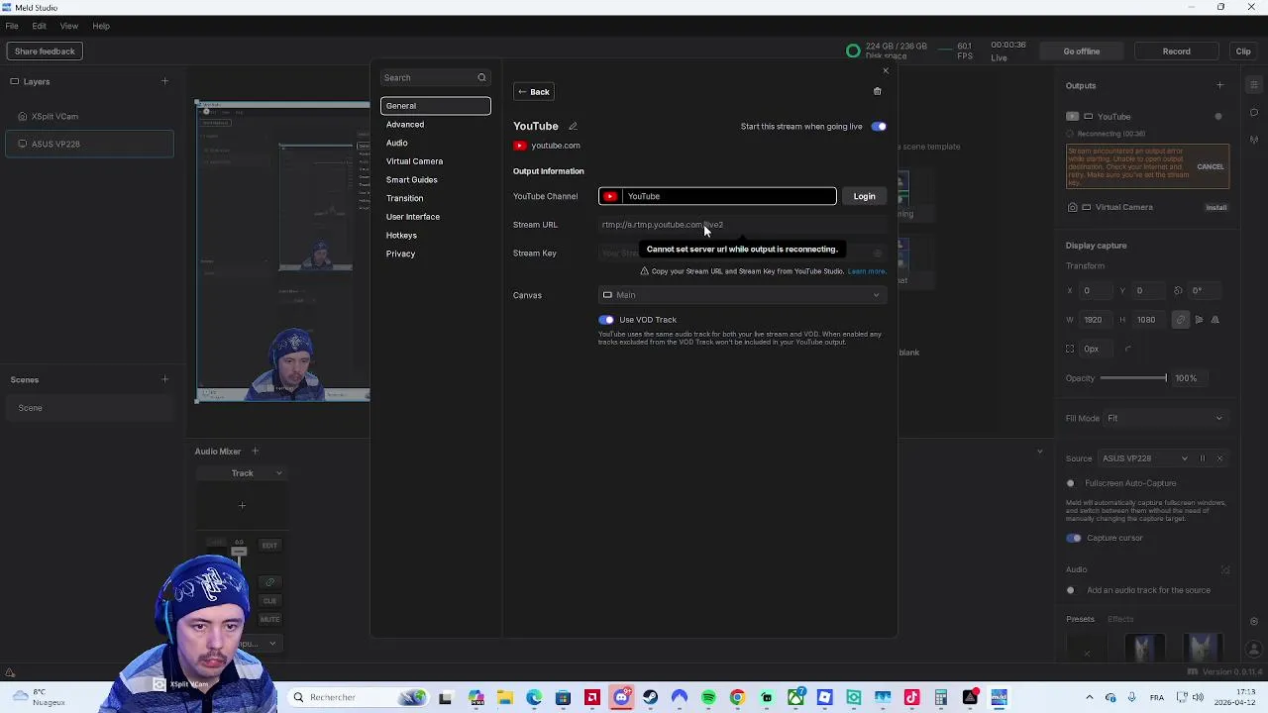Image resolution: width=1268 pixels, height=713 pixels.
Task: Add a new layer with plus icon
Action: 164,81
